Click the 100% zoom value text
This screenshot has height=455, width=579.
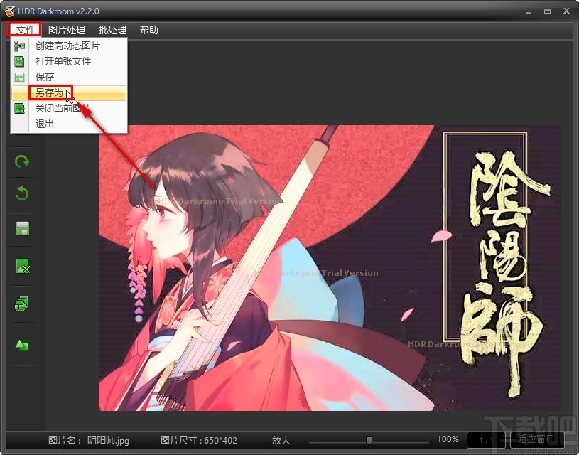448,439
